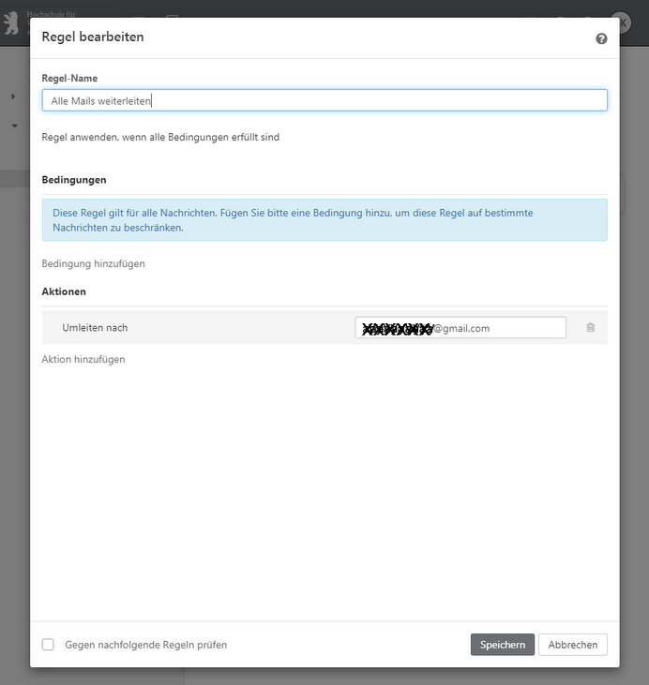
Task: Click the Hochschule bear logo
Action: click(x=13, y=22)
